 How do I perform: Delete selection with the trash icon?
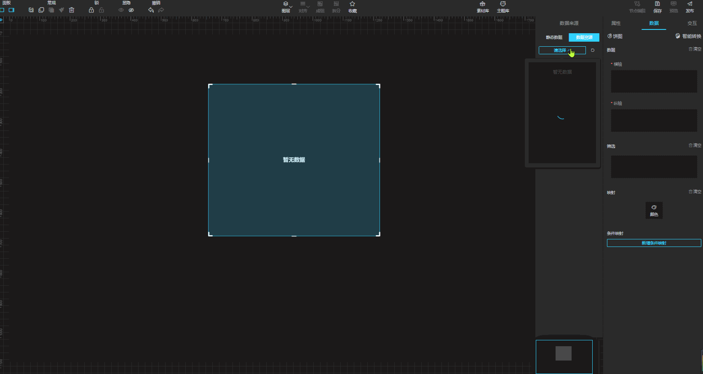[x=72, y=10]
